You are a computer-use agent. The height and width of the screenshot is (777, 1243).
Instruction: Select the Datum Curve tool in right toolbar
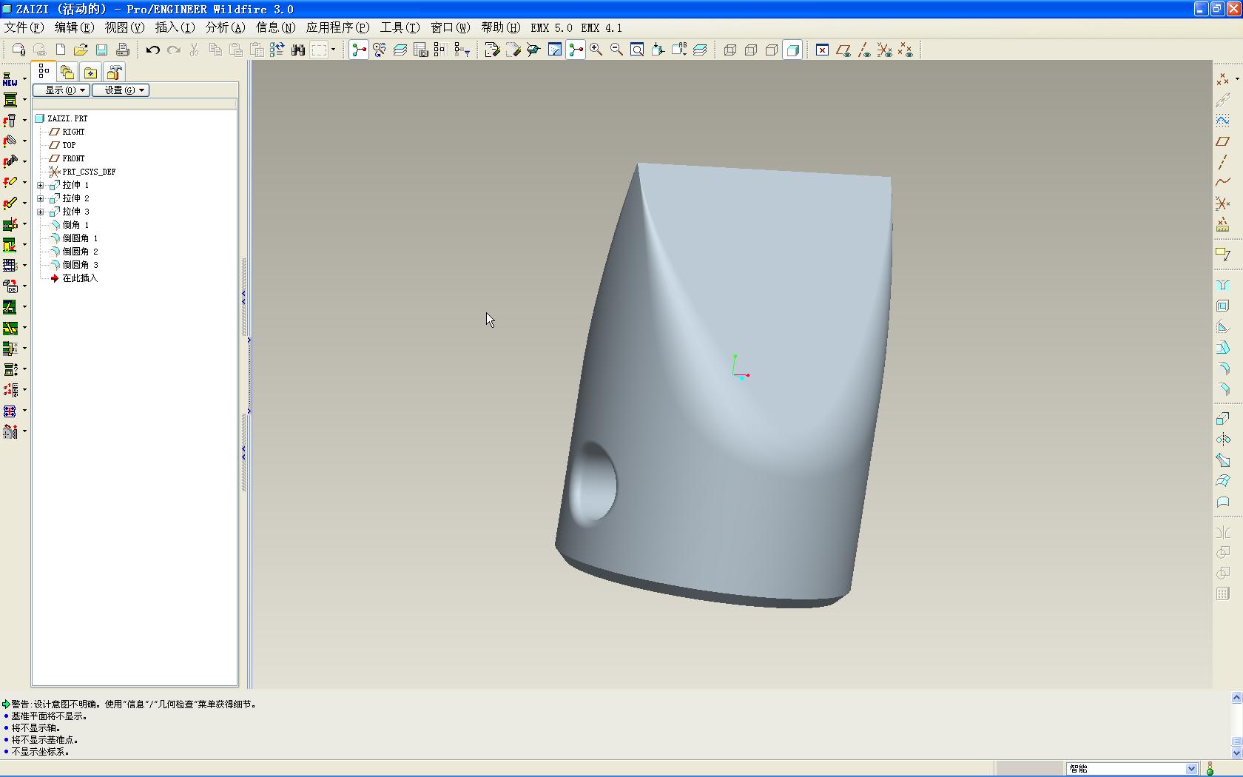[1223, 182]
